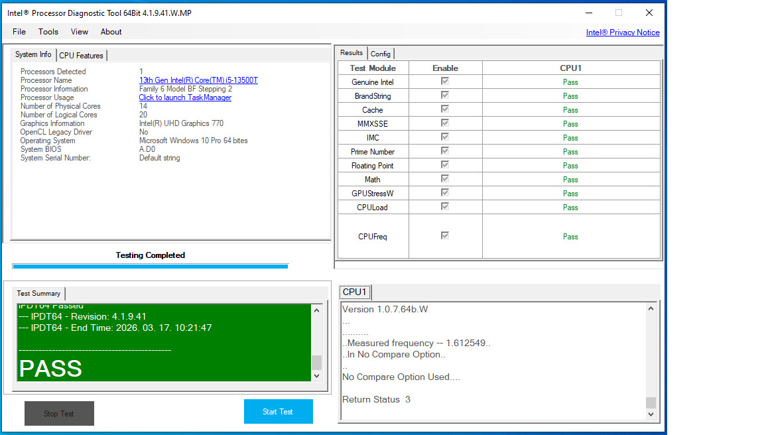Toggle the CPUFreq test checkbox
Image resolution: width=764 pixels, height=435 pixels.
click(445, 236)
